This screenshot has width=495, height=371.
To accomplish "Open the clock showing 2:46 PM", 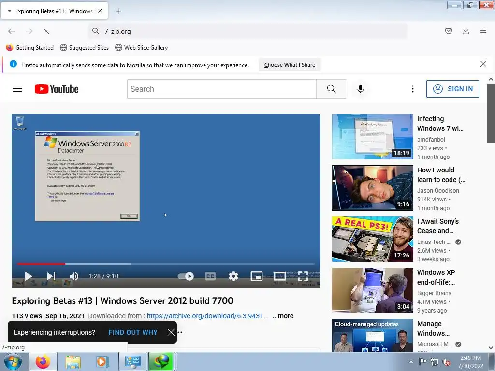I will coord(471,362).
